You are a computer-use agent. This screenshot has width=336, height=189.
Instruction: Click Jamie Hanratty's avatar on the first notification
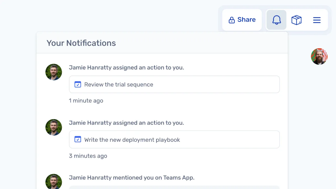coord(54,72)
